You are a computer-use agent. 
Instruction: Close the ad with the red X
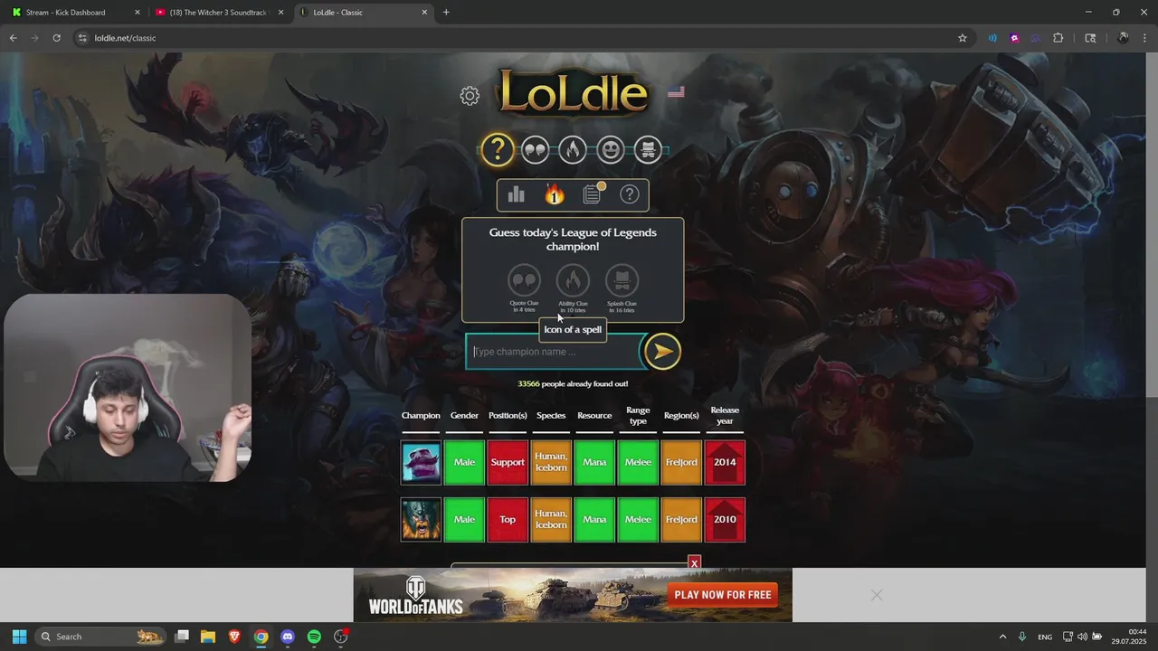[x=694, y=563]
